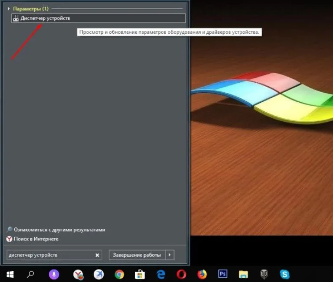Launch the purple voice assistant icon
Viewport: 333px width, 282px height.
54,274
